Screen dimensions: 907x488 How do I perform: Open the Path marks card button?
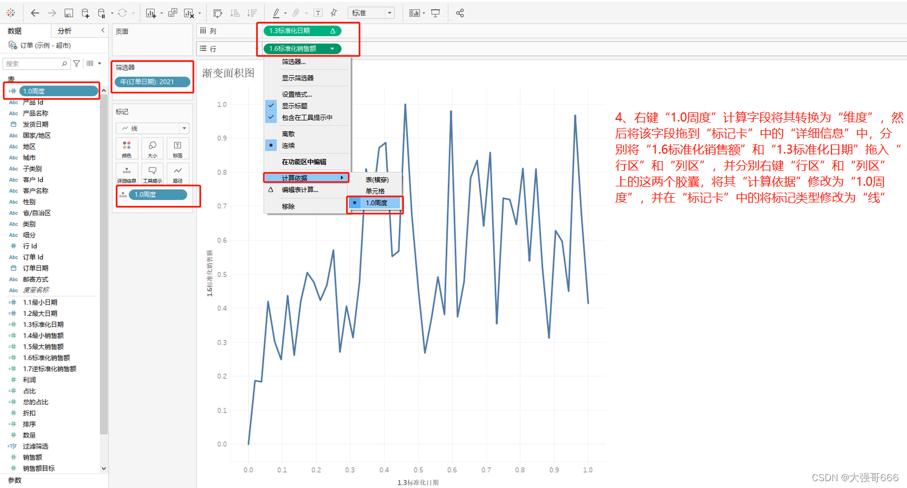178,173
